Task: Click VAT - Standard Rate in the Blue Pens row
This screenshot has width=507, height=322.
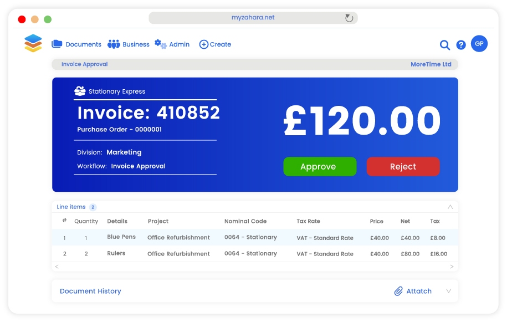Action: click(325, 238)
